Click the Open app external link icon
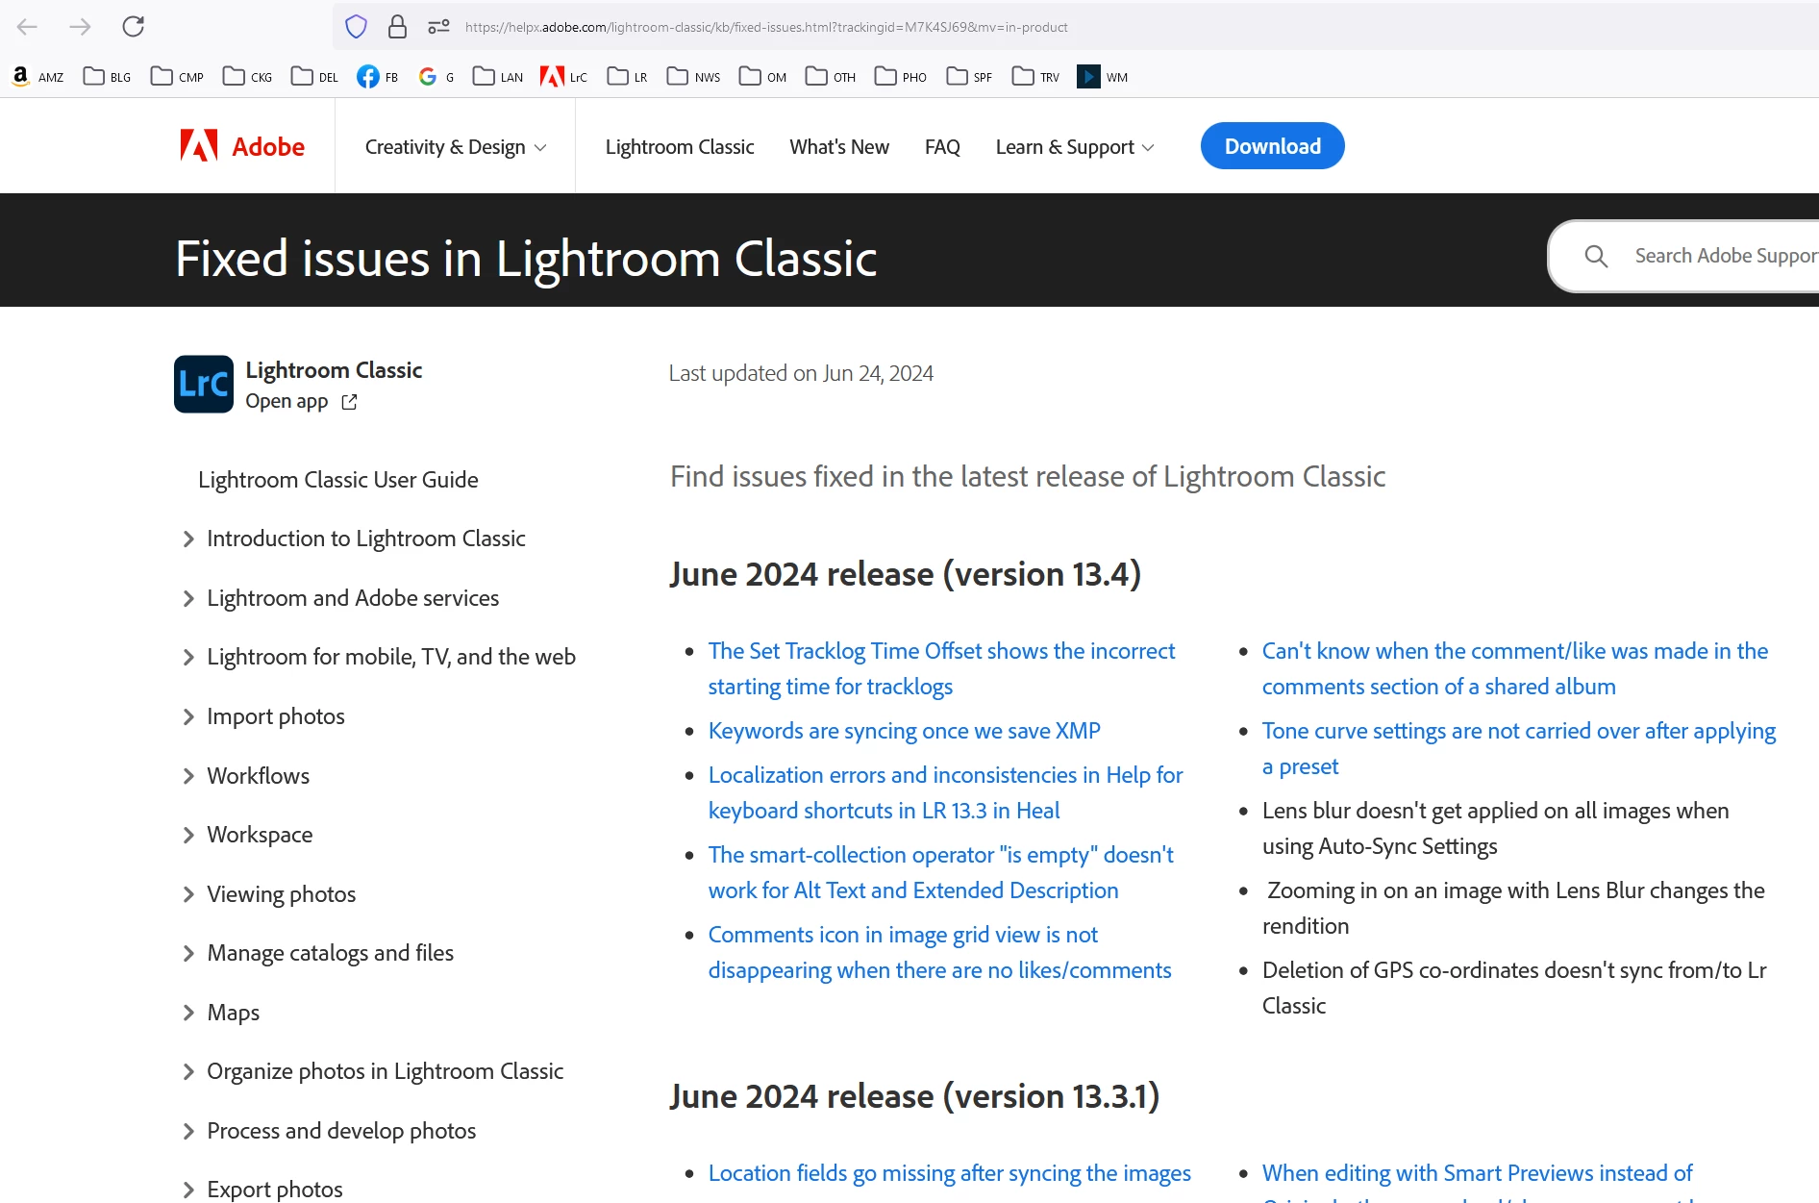 coord(349,402)
